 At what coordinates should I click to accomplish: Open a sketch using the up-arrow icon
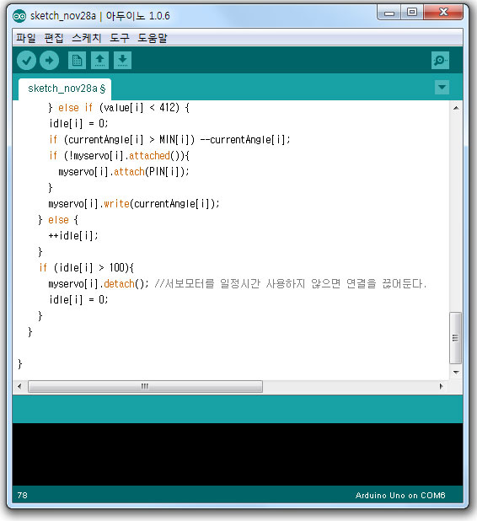click(99, 61)
